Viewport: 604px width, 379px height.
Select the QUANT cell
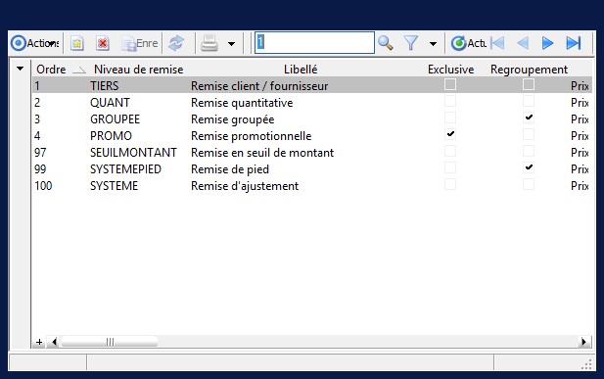point(110,103)
